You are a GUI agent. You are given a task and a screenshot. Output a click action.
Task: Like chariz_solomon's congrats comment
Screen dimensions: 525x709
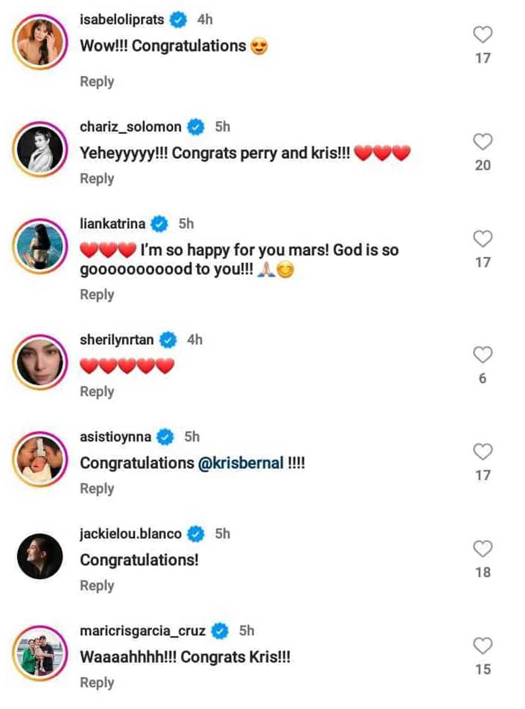coord(482,142)
